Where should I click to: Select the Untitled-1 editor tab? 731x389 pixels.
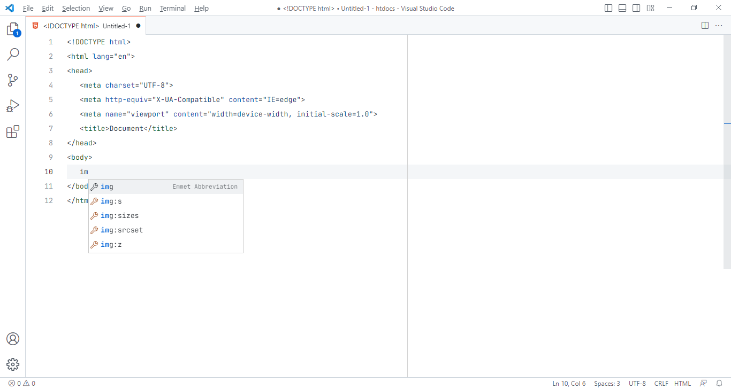click(x=86, y=26)
